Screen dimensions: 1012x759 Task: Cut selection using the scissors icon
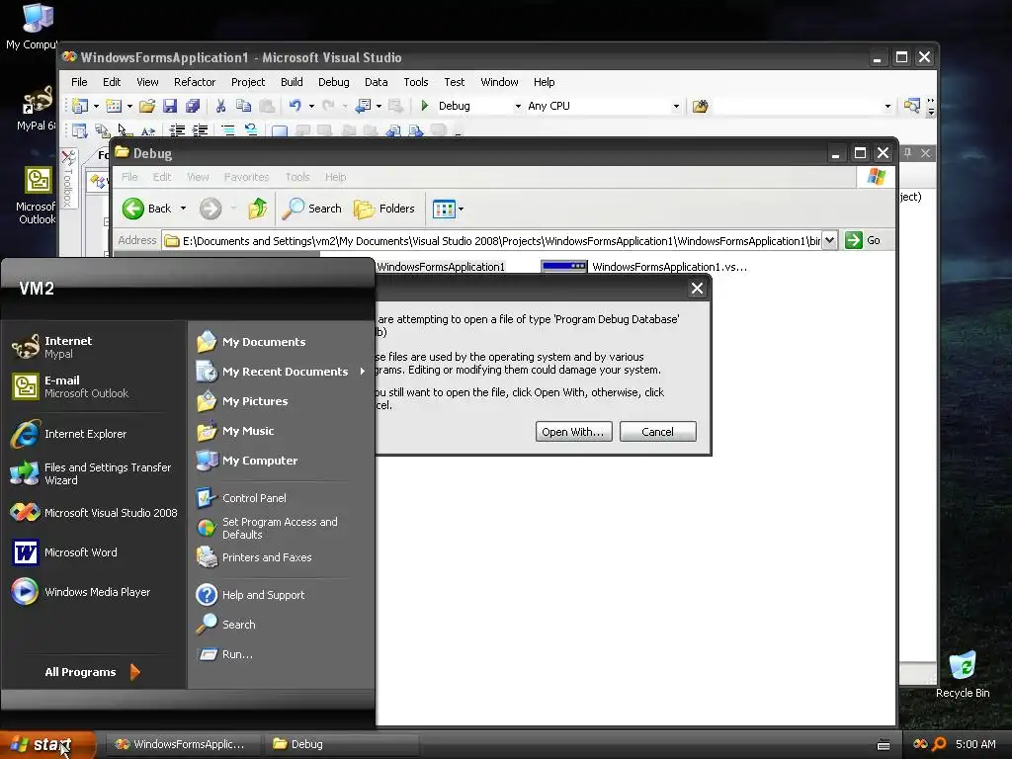click(220, 106)
